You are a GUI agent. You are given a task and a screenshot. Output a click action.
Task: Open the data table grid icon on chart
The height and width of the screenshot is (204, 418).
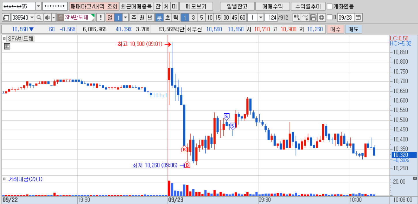coord(7,46)
